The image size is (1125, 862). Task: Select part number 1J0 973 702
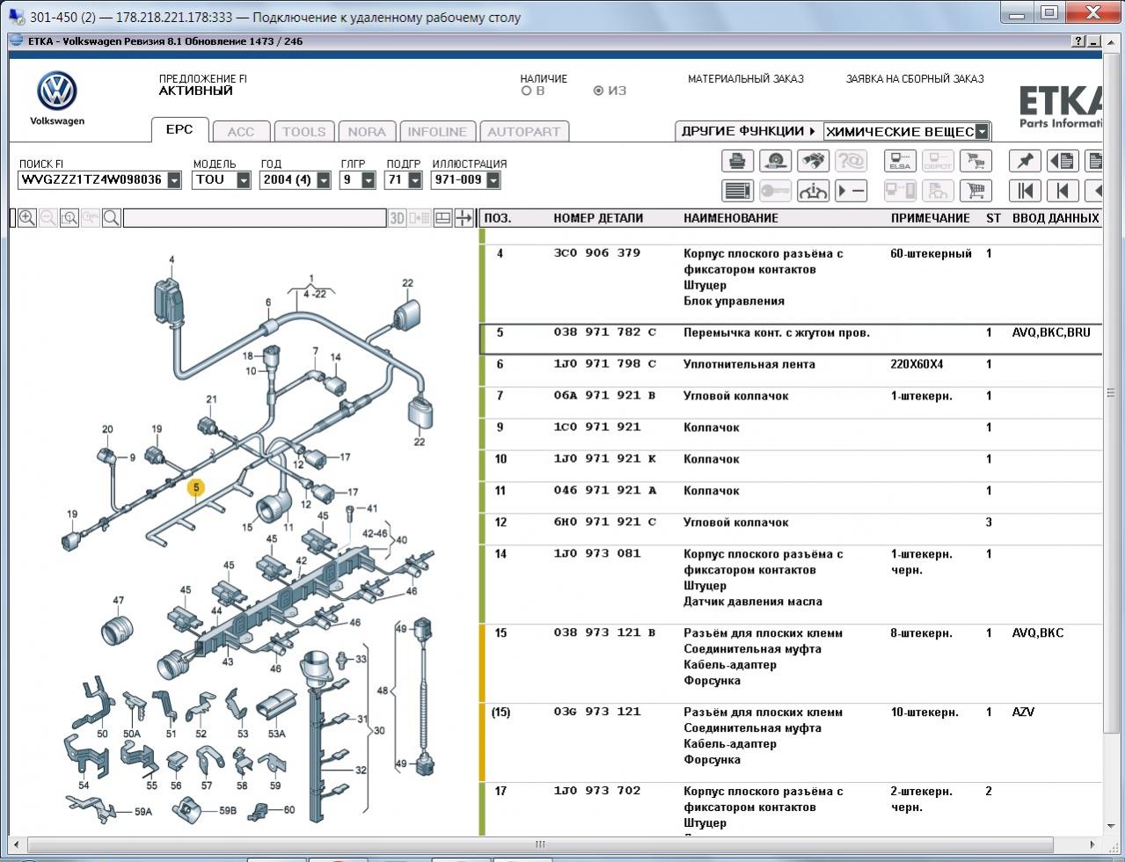597,792
